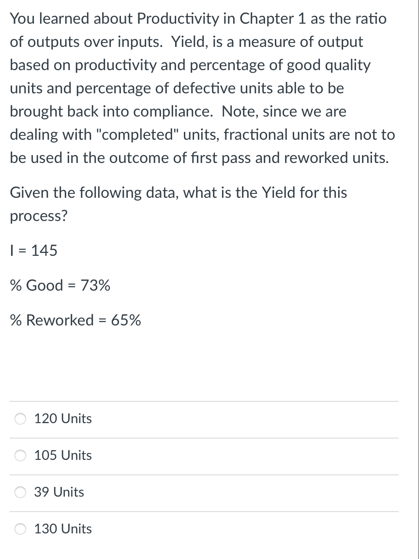Choose the "105 Units" radio button
This screenshot has width=419, height=559.
[x=21, y=456]
